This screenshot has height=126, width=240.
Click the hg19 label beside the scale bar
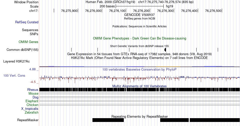pyautogui.click(x=170, y=6)
